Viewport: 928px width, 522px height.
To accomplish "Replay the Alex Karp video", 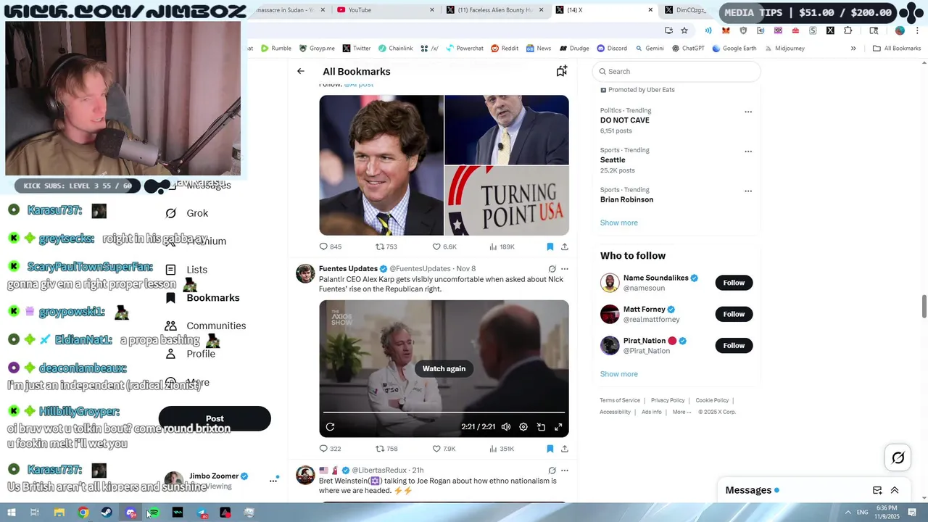I will (330, 427).
